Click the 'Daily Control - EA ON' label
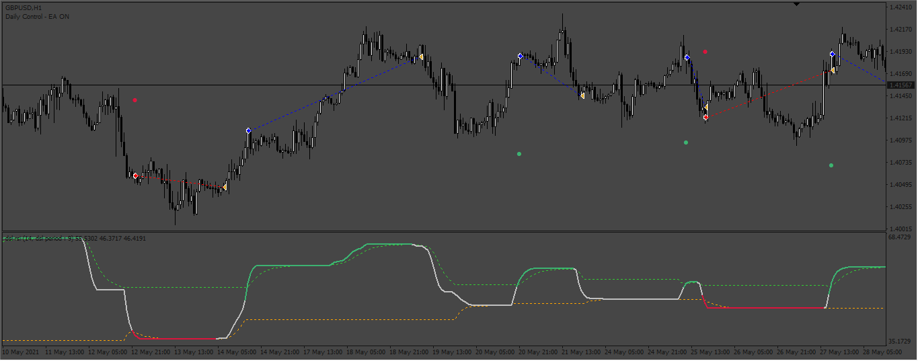The image size is (918, 361). (x=37, y=17)
